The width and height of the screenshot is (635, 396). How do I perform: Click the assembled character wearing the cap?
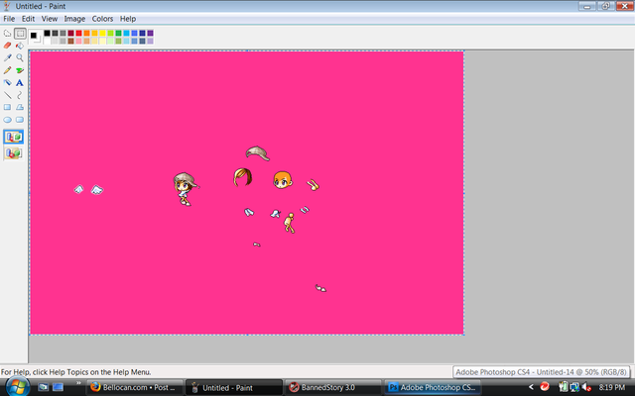[185, 189]
